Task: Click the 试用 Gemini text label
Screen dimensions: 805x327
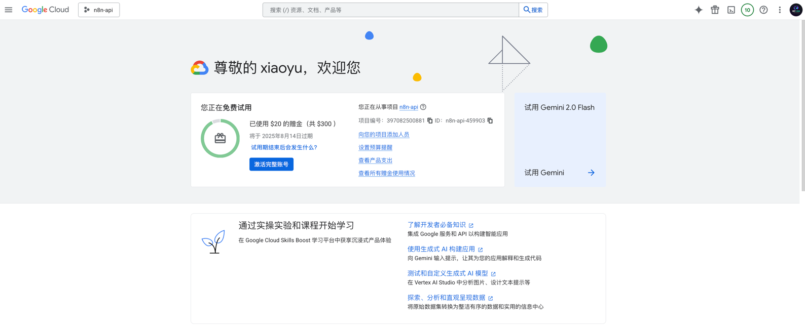Action: pos(544,173)
